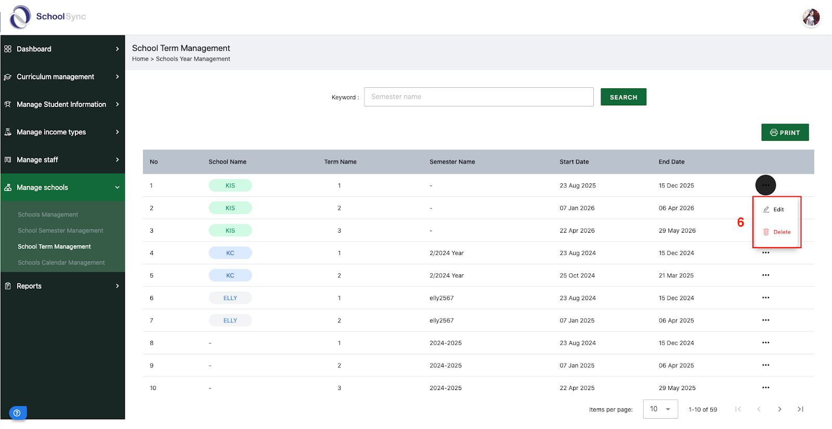Open the user profile avatar
Viewport: 832px width, 429px height.
pyautogui.click(x=811, y=18)
